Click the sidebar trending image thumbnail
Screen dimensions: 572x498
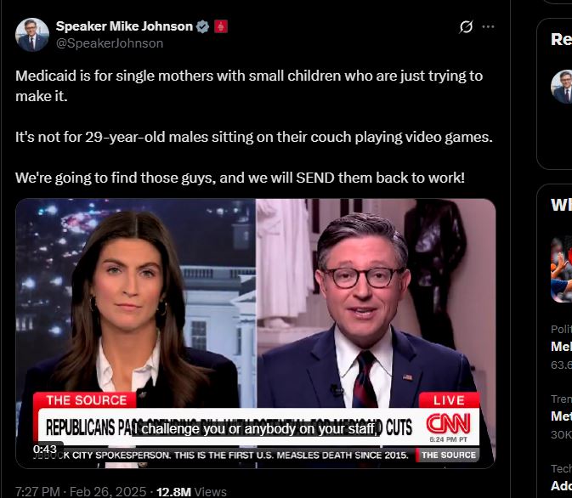[562, 269]
